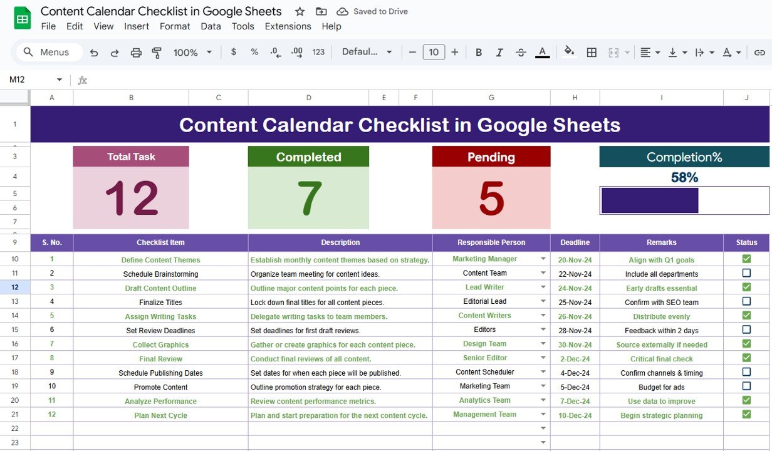Viewport: 772px width, 451px height.
Task: Select row header 12
Action: point(15,287)
